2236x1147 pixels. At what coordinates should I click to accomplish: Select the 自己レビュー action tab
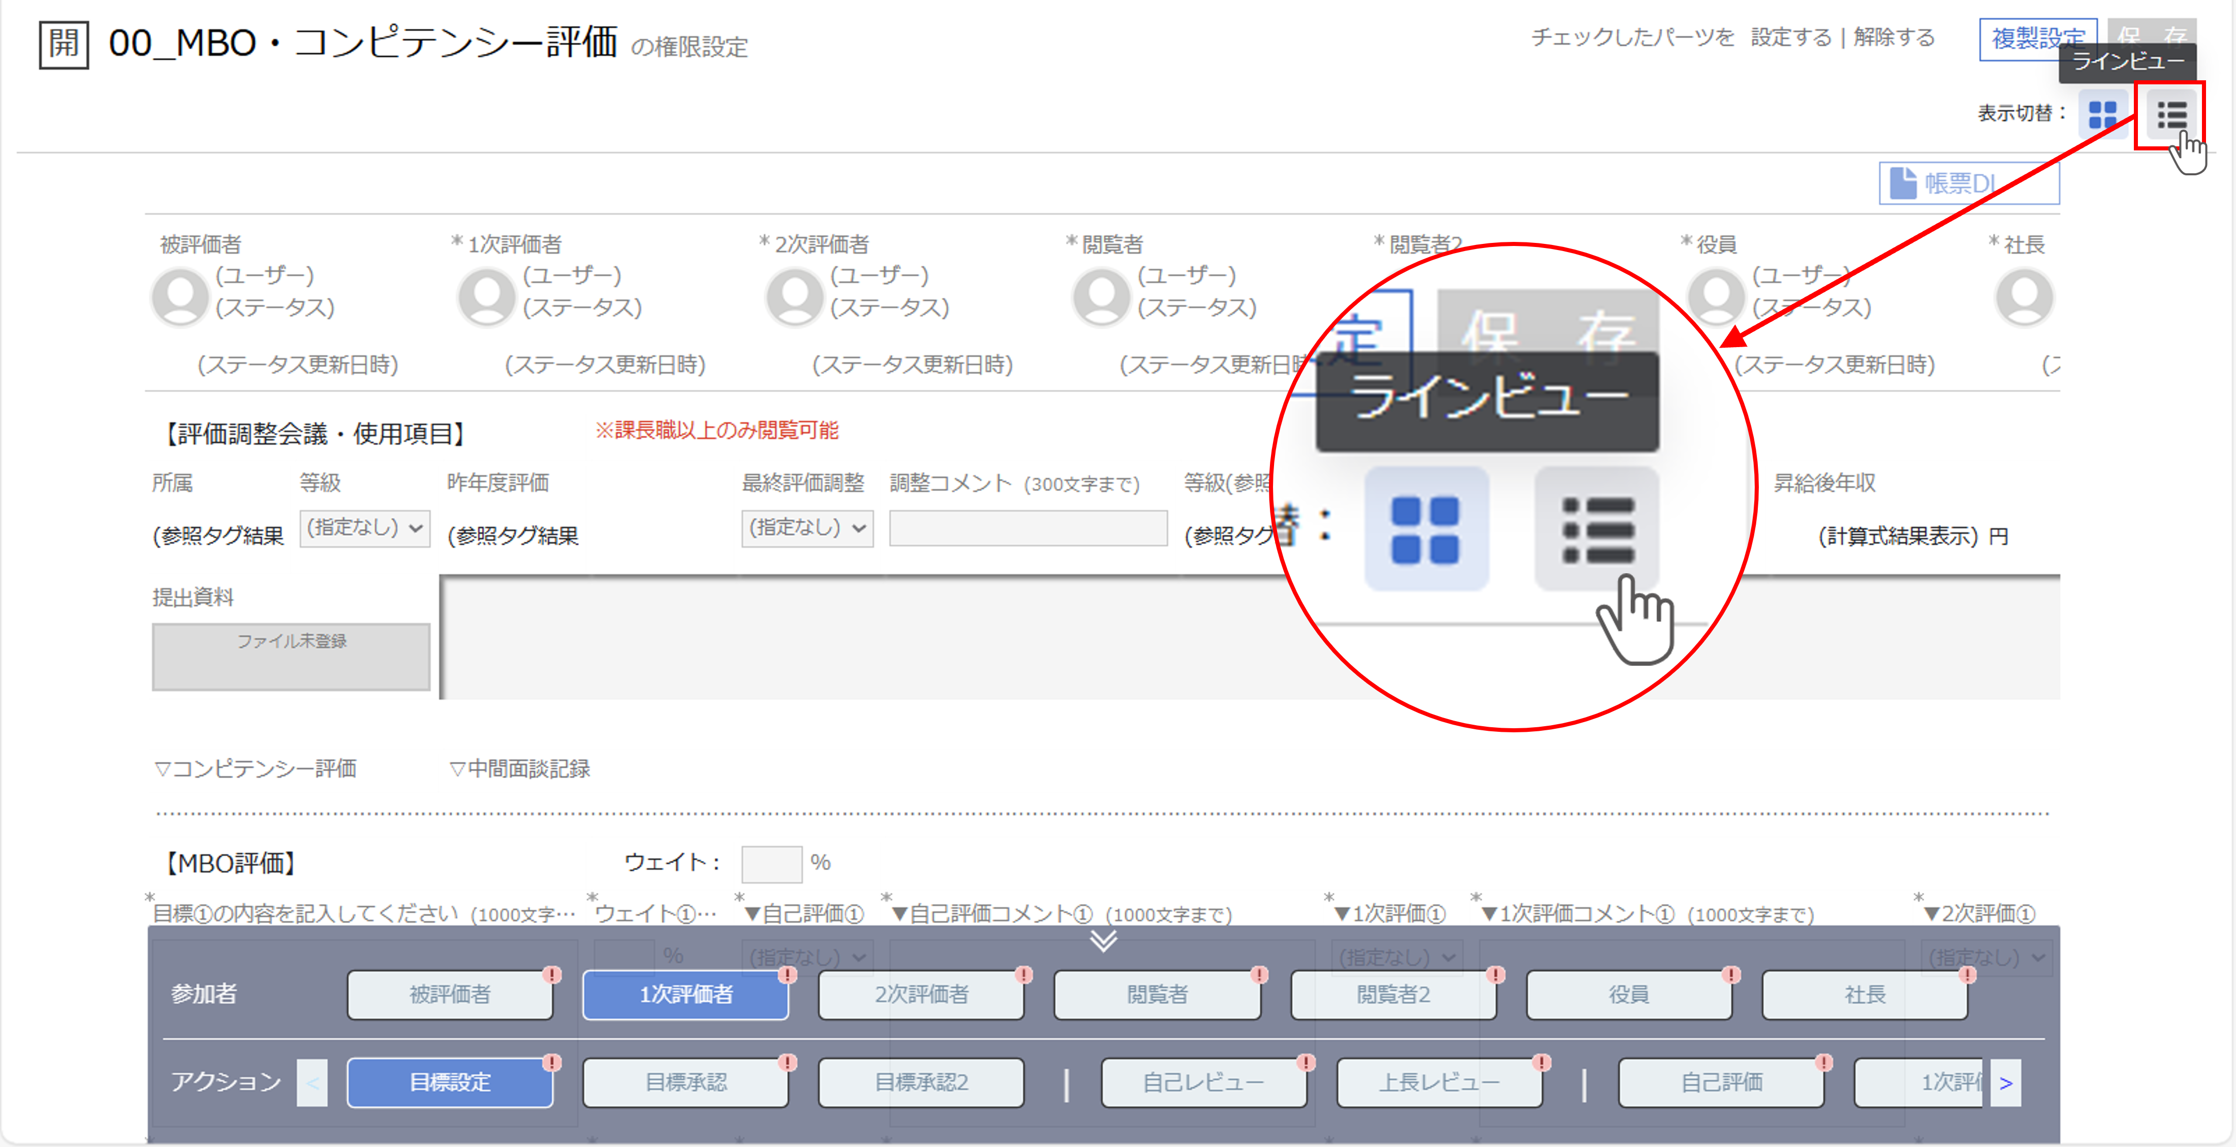coord(1203,1082)
